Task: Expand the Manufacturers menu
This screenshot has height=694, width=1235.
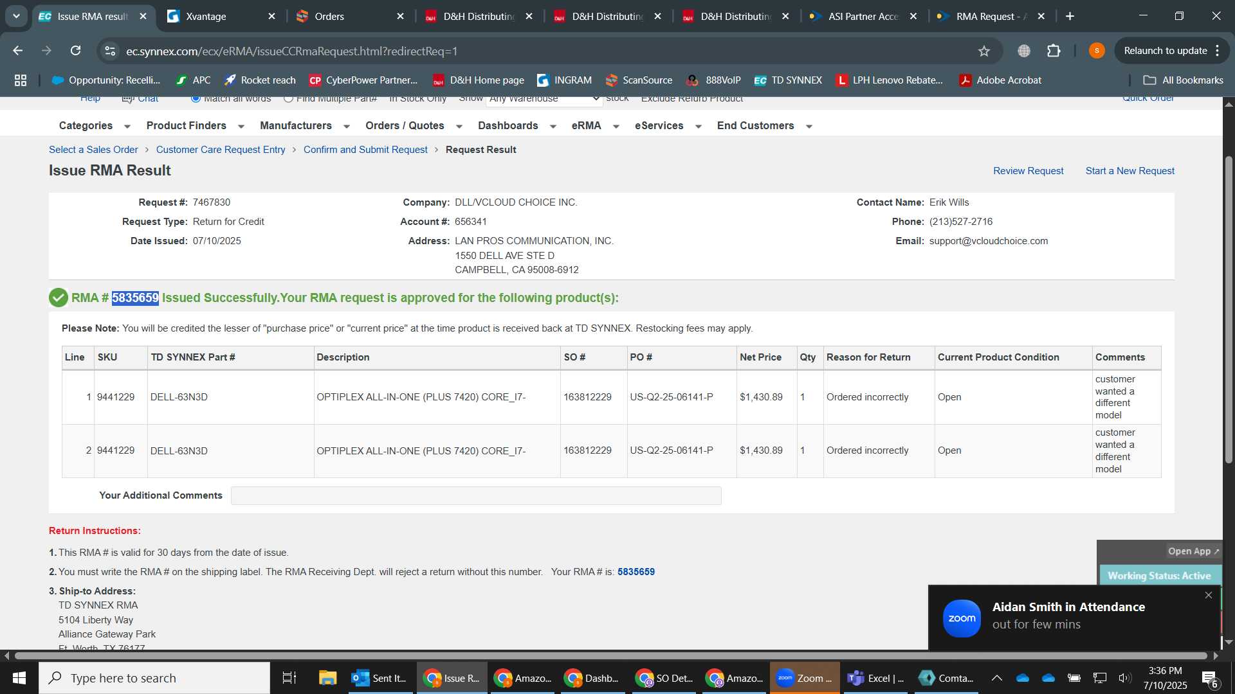Action: 304,126
